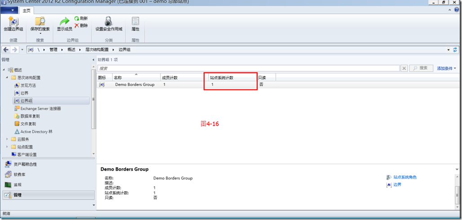Open 边界 link in details pane
The height and width of the screenshot is (220, 462).
[397, 184]
